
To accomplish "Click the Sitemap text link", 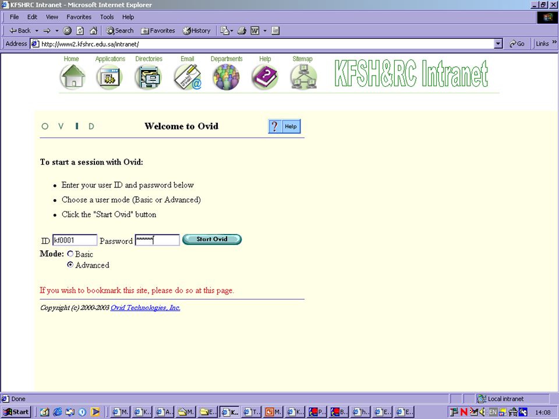I will [x=302, y=59].
